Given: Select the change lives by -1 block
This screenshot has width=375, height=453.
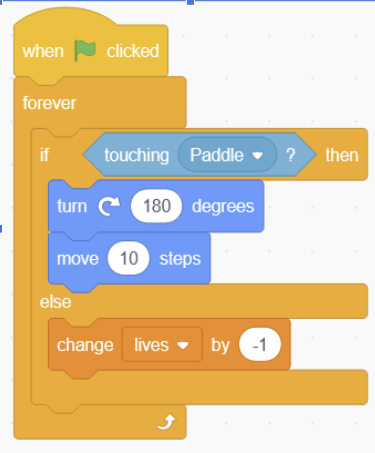Looking at the screenshot, I should [85, 344].
